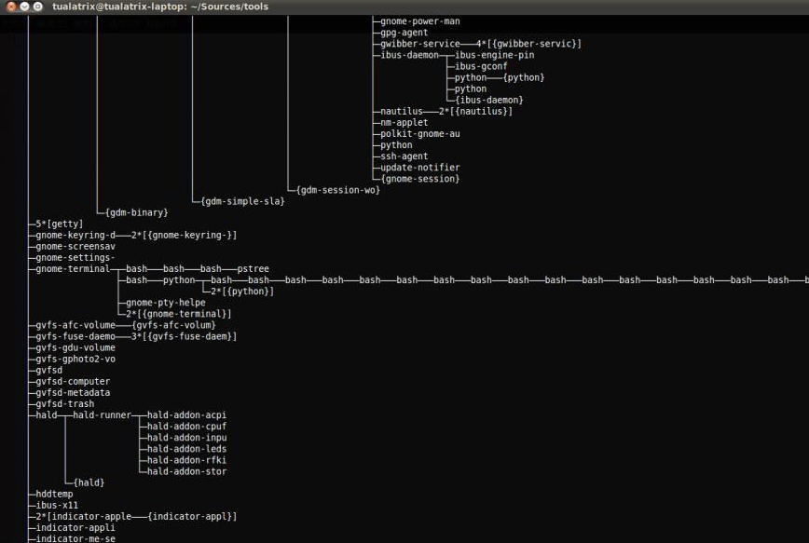Select the update-notifier process entry
809x543 pixels.
pyautogui.click(x=420, y=168)
